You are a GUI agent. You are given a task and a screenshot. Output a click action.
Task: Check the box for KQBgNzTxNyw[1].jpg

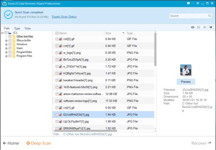tap(57, 73)
